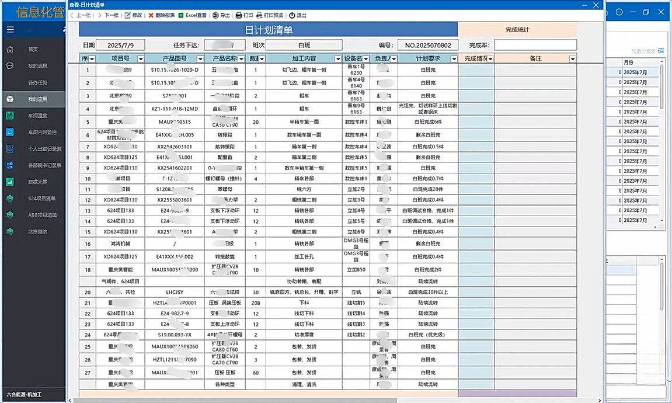Open report with Excel查看 icon

click(x=181, y=15)
